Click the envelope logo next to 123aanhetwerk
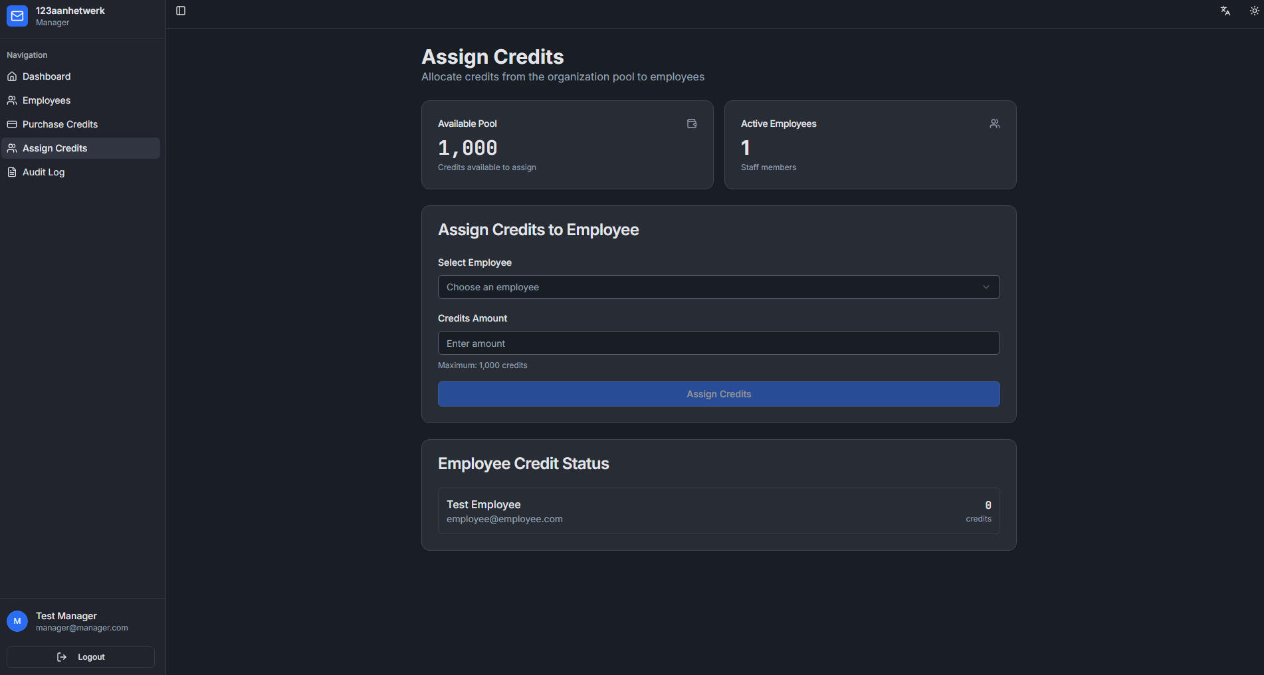1264x675 pixels. [17, 16]
